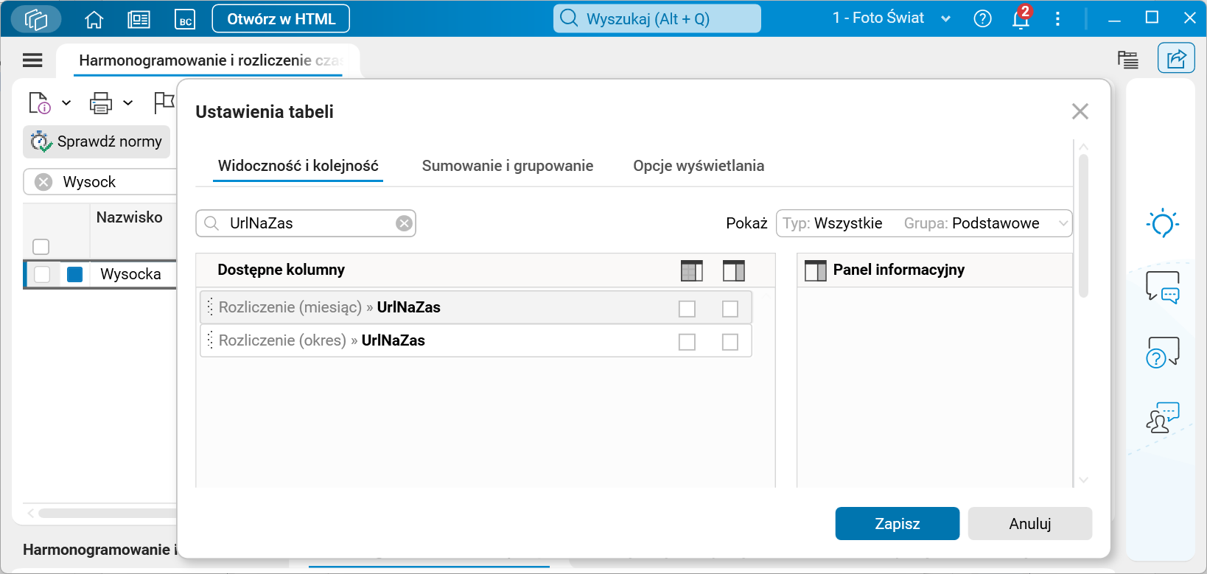Clear the UrlNaZas search text
The height and width of the screenshot is (574, 1207).
[404, 223]
